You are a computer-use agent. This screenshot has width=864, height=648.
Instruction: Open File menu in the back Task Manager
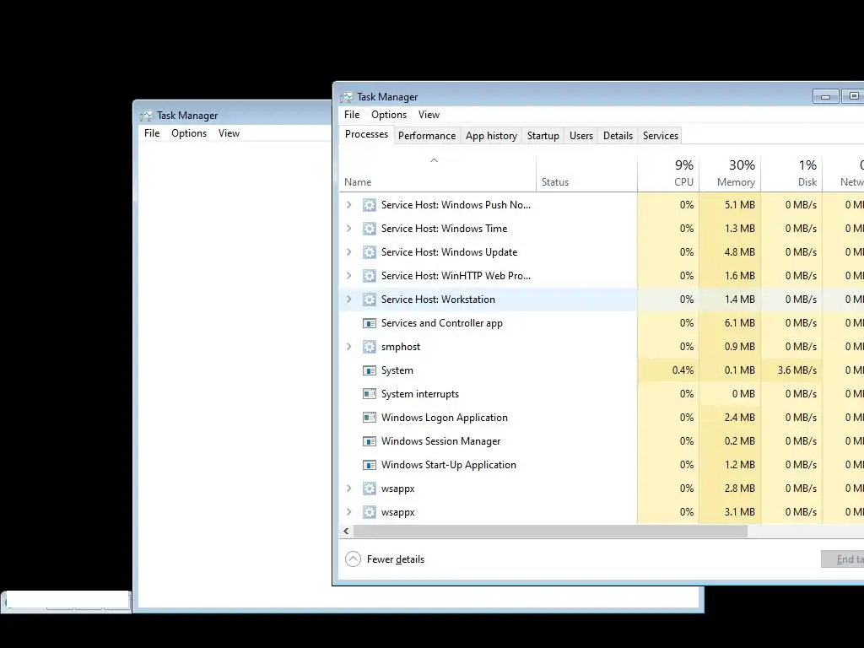click(x=152, y=133)
